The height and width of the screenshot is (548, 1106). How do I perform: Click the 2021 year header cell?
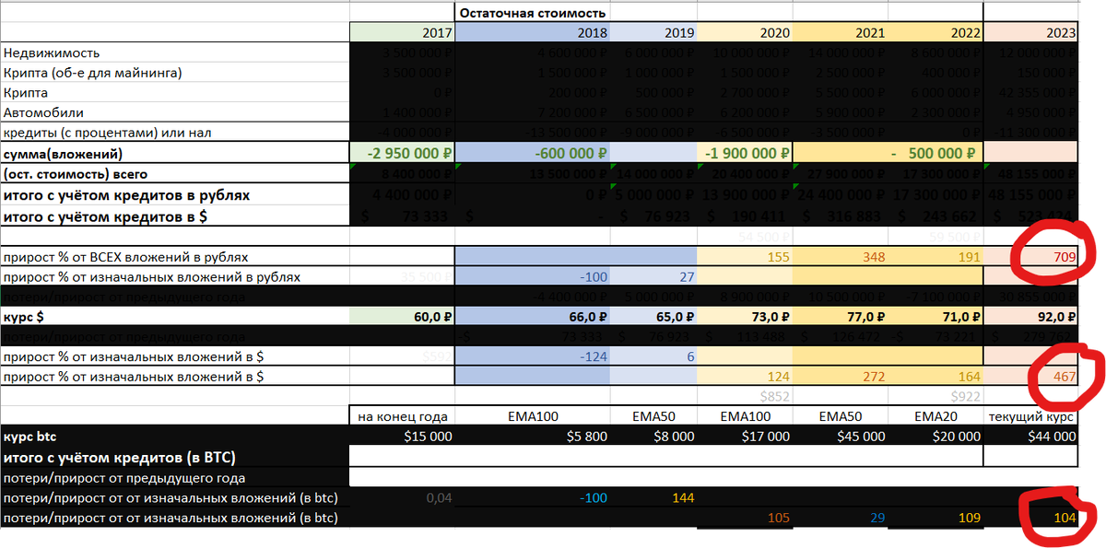tap(840, 33)
